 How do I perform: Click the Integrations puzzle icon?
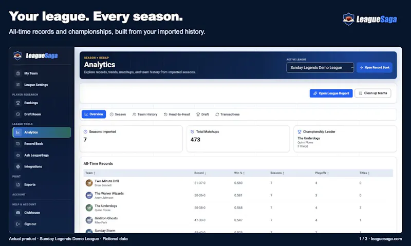pyautogui.click(x=18, y=166)
